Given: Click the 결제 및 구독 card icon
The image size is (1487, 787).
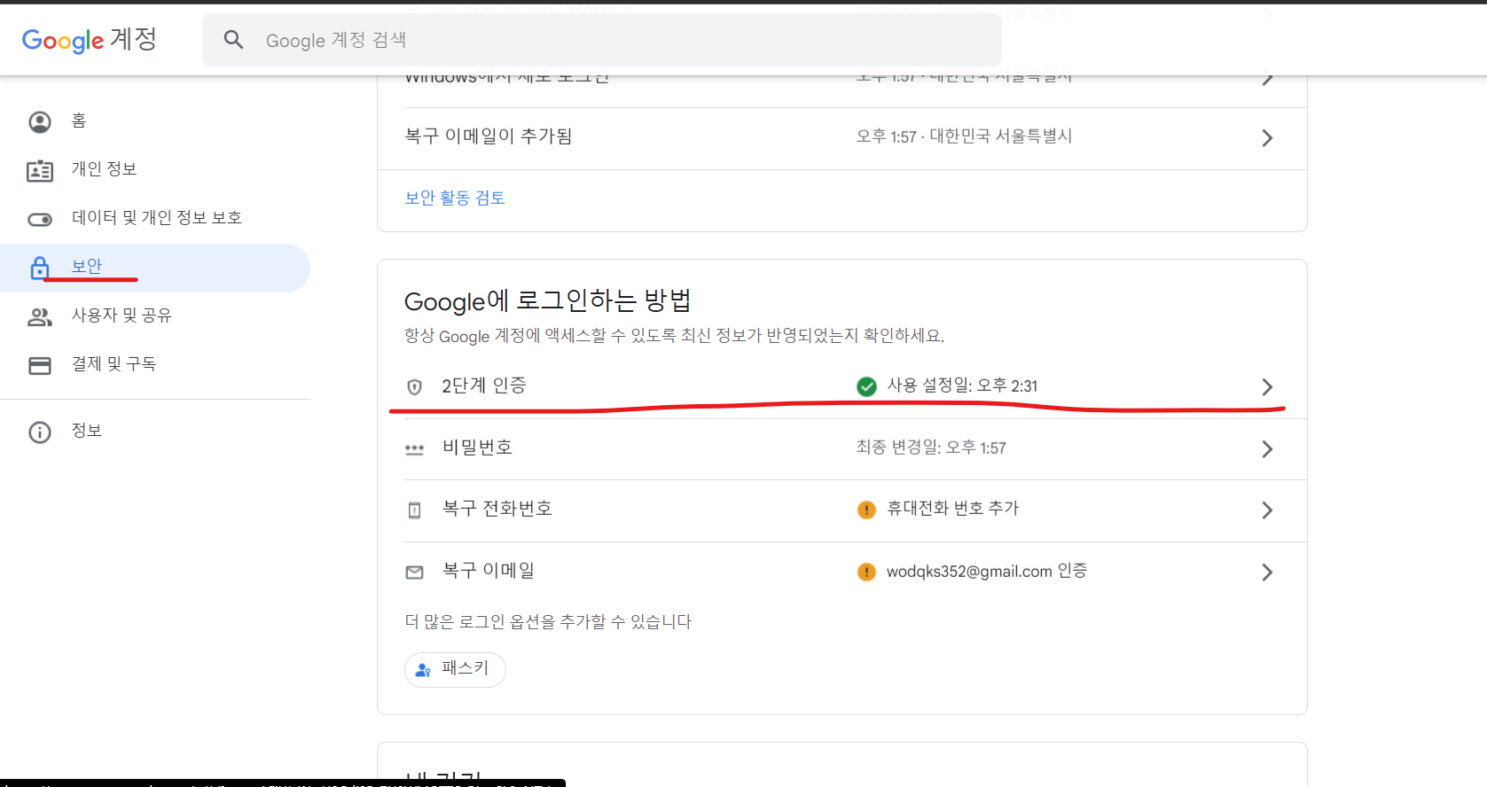Looking at the screenshot, I should click(40, 366).
